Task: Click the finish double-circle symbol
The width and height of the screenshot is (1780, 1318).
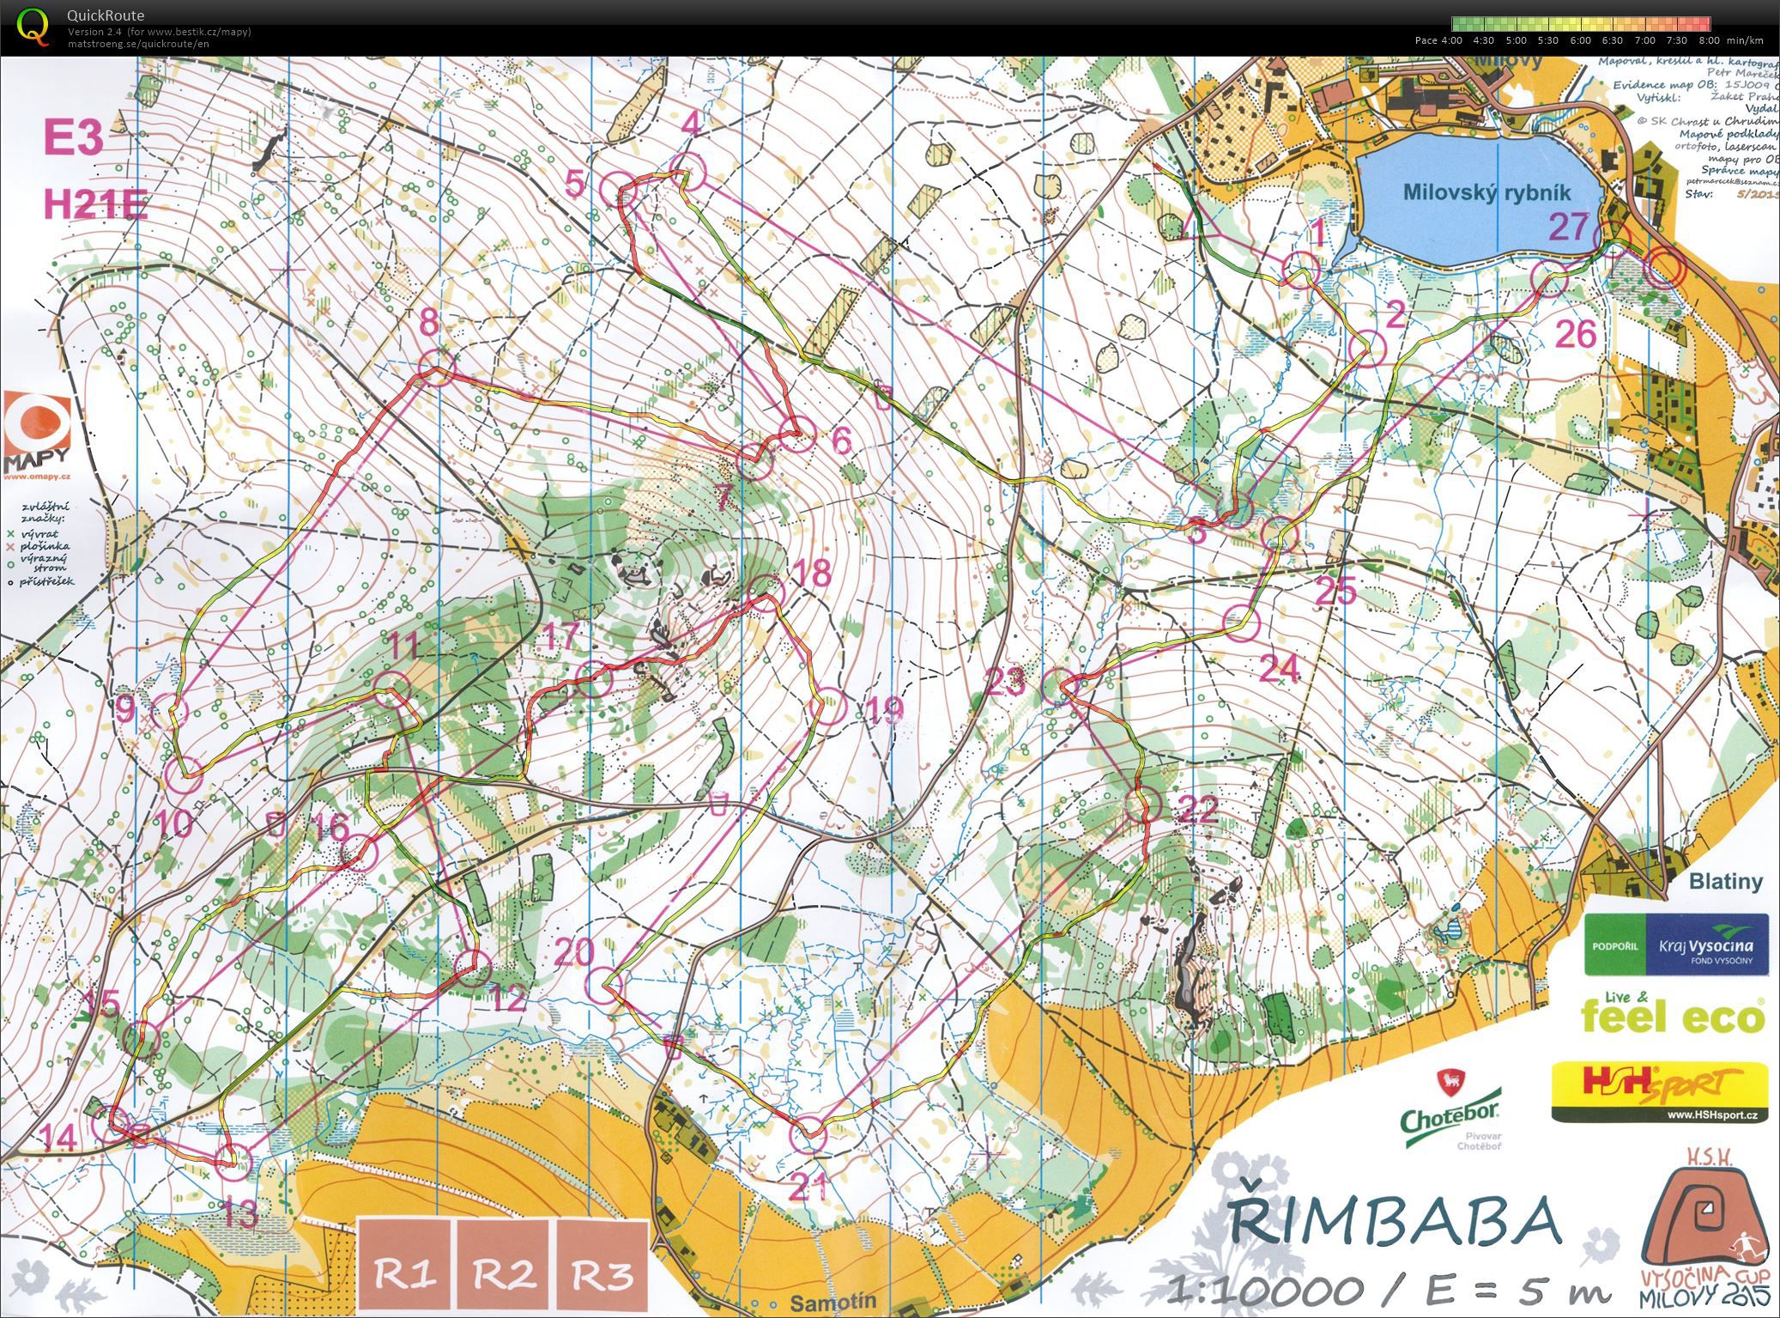Action: (1664, 267)
